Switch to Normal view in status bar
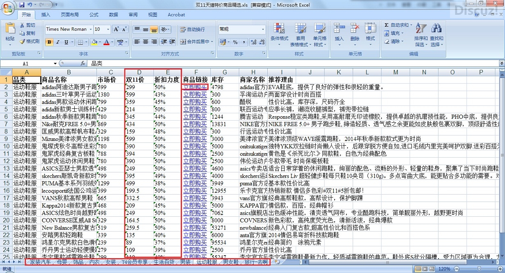 418,269
